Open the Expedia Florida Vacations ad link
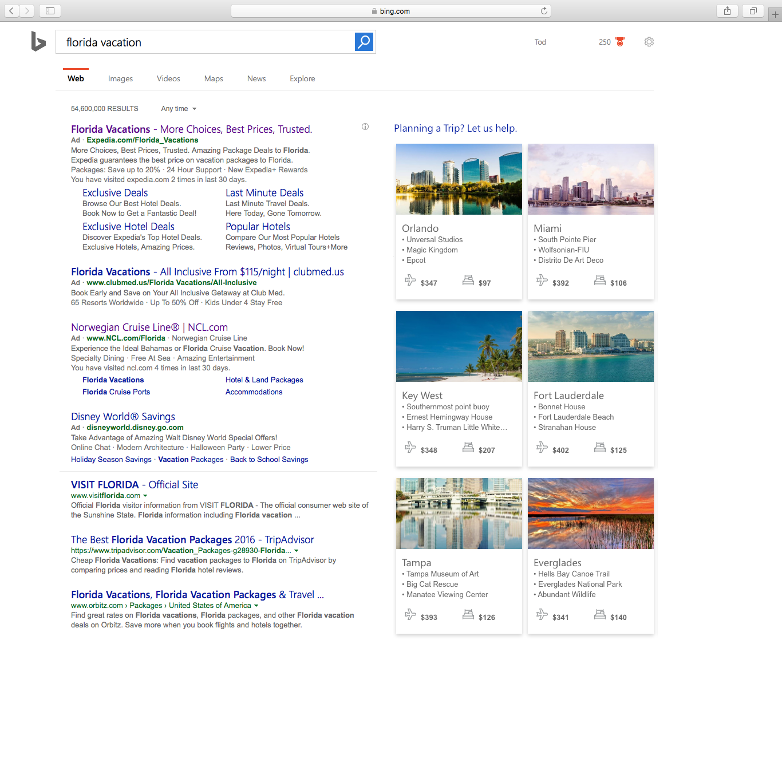This screenshot has width=782, height=782. [x=191, y=129]
